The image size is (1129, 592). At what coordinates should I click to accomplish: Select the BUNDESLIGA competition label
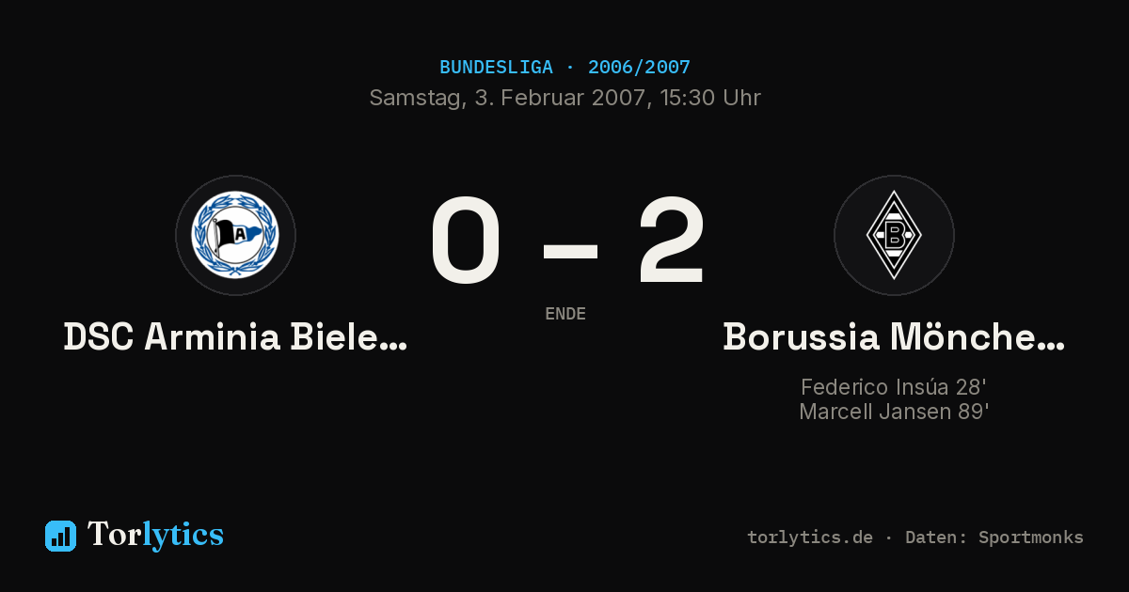(496, 68)
